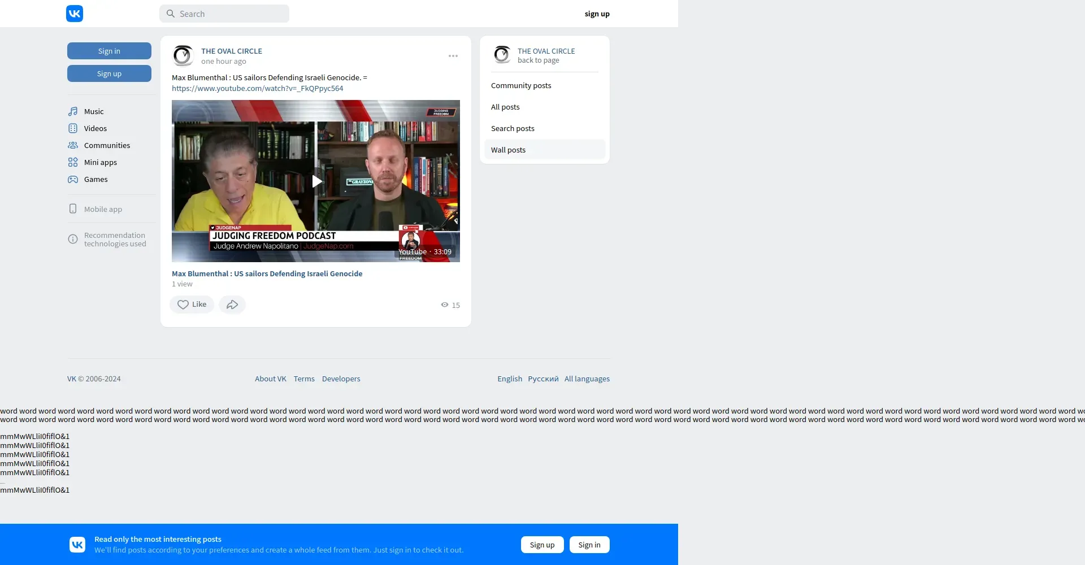This screenshot has height=565, width=1085.
Task: Like the post with heart button
Action: (x=192, y=305)
